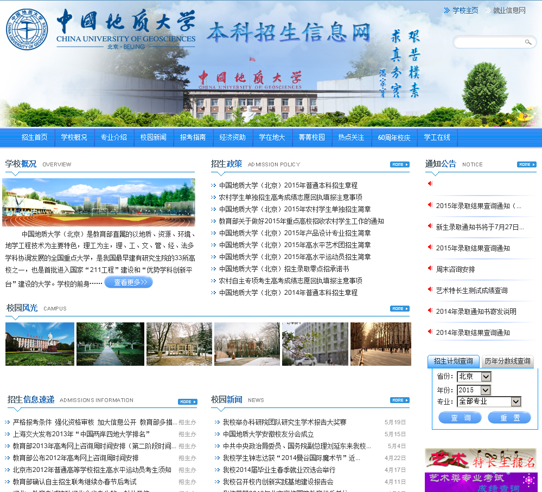Click the university round logo emblem

[27, 29]
